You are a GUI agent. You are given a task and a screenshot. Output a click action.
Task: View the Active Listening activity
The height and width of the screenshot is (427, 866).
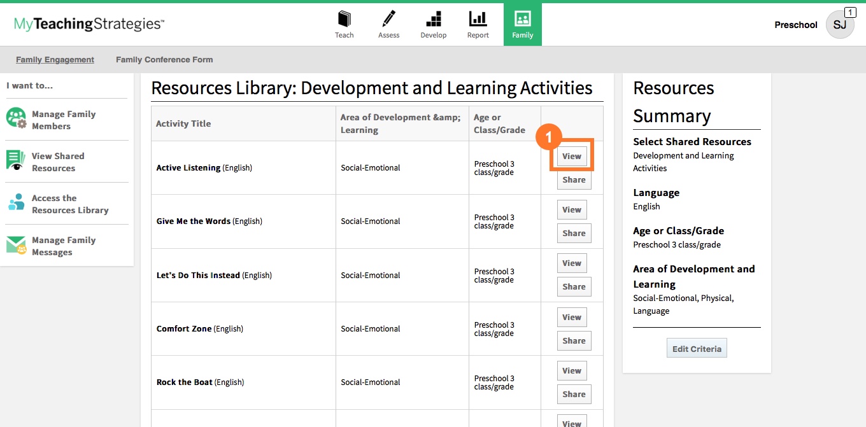point(572,156)
